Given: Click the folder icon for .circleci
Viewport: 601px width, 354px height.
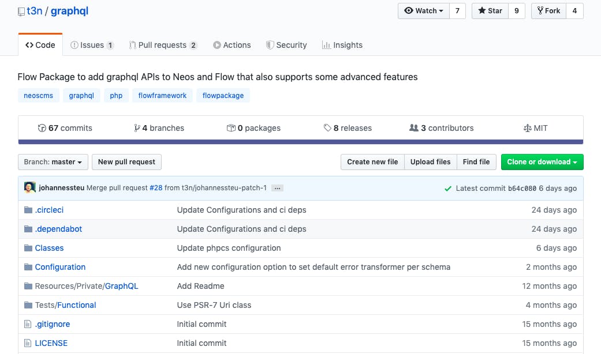Looking at the screenshot, I should tap(28, 210).
